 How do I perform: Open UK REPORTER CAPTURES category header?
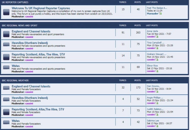pyautogui.click(x=15, y=2)
